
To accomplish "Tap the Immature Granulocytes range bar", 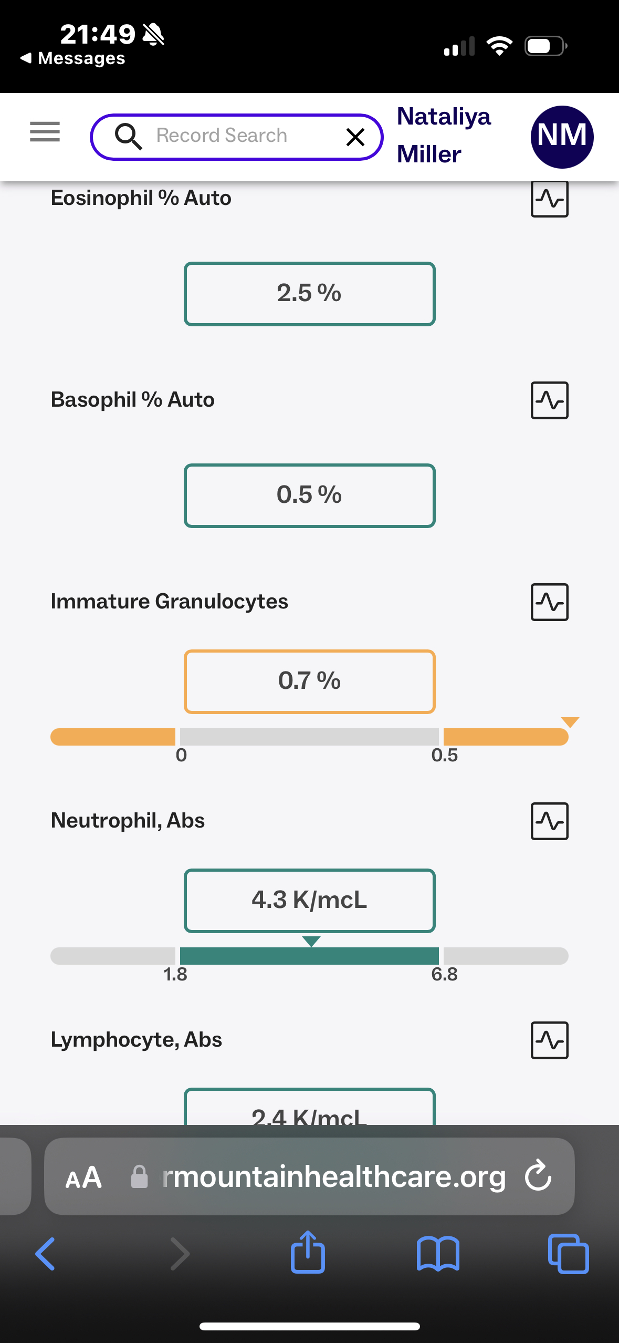I will [x=309, y=737].
